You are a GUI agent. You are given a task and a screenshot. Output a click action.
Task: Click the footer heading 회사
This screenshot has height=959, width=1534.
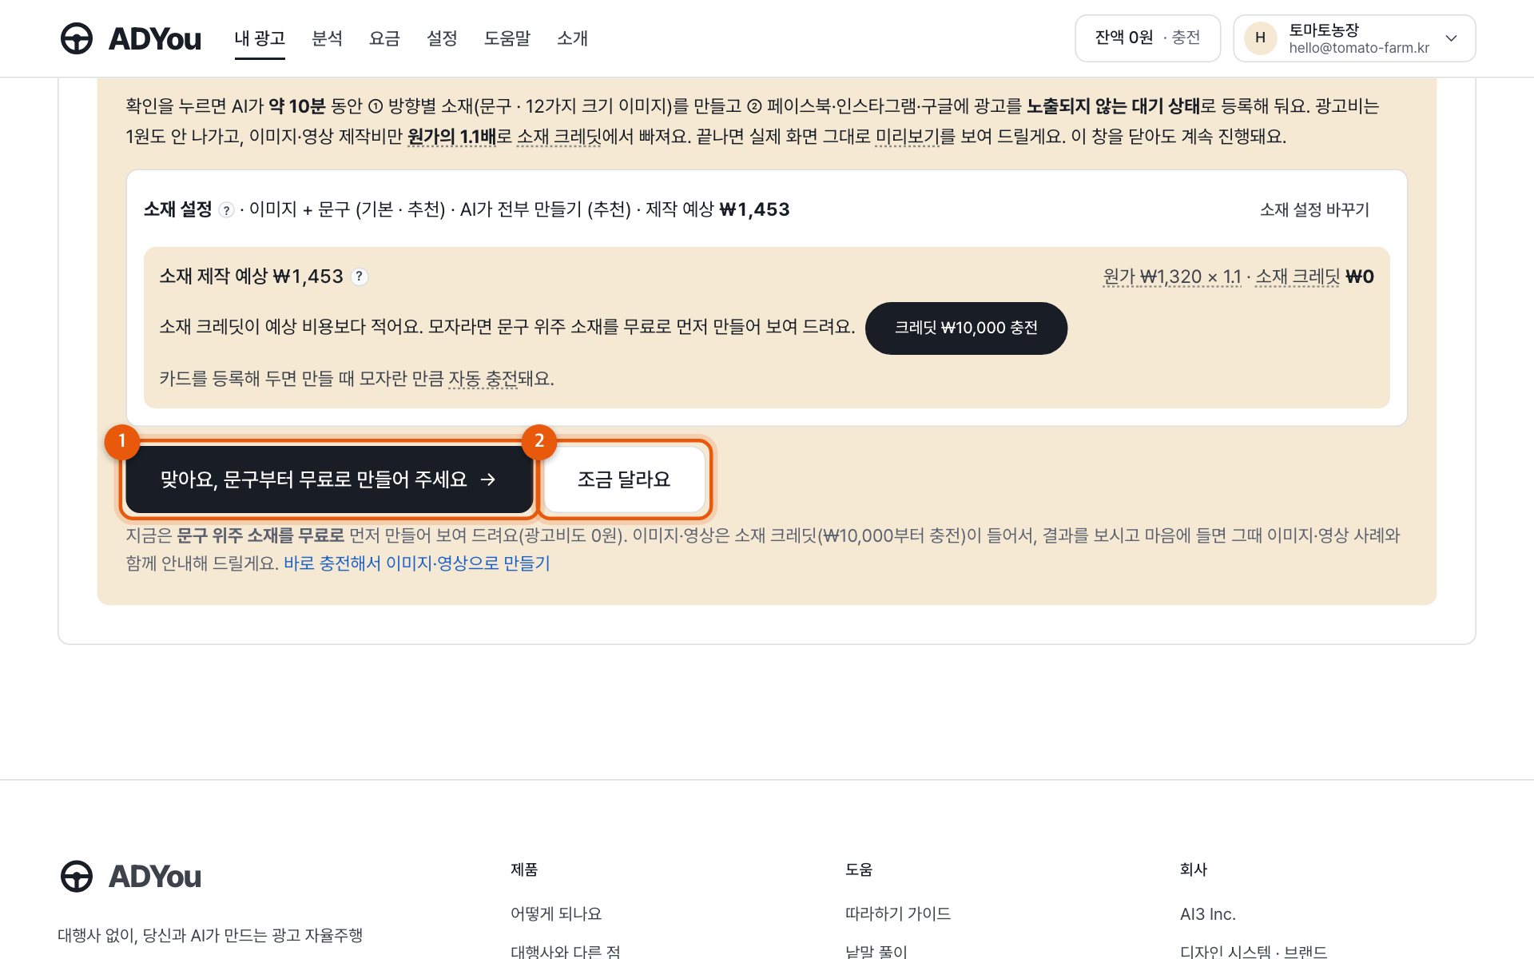[1194, 869]
